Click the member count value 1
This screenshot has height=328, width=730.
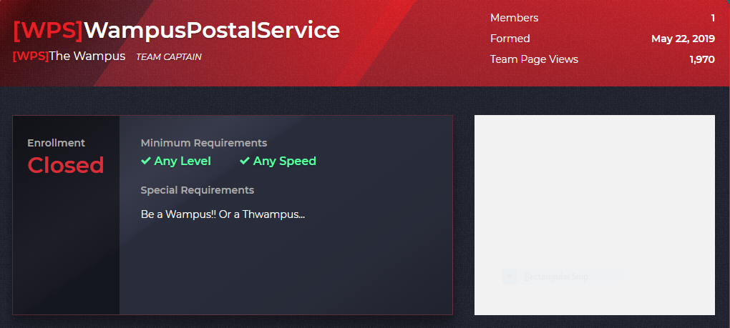pos(712,18)
